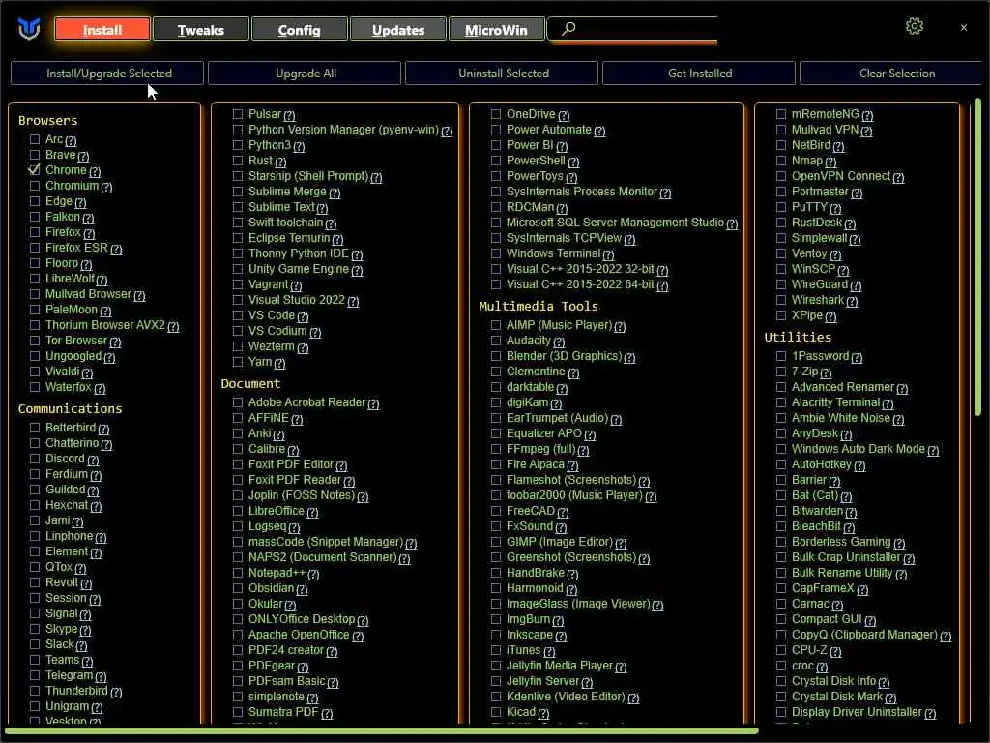The image size is (990, 743).
Task: Tick the BleachBit checkbox
Action: (781, 525)
